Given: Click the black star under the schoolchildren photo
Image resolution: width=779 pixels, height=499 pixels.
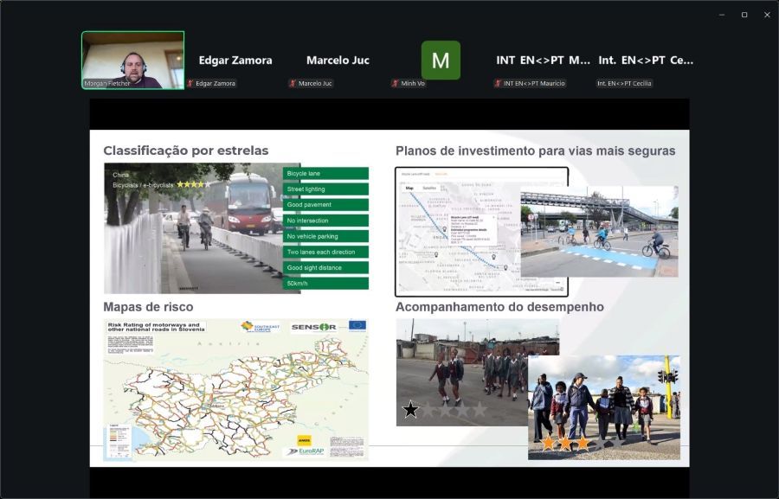Looking at the screenshot, I should coord(410,410).
